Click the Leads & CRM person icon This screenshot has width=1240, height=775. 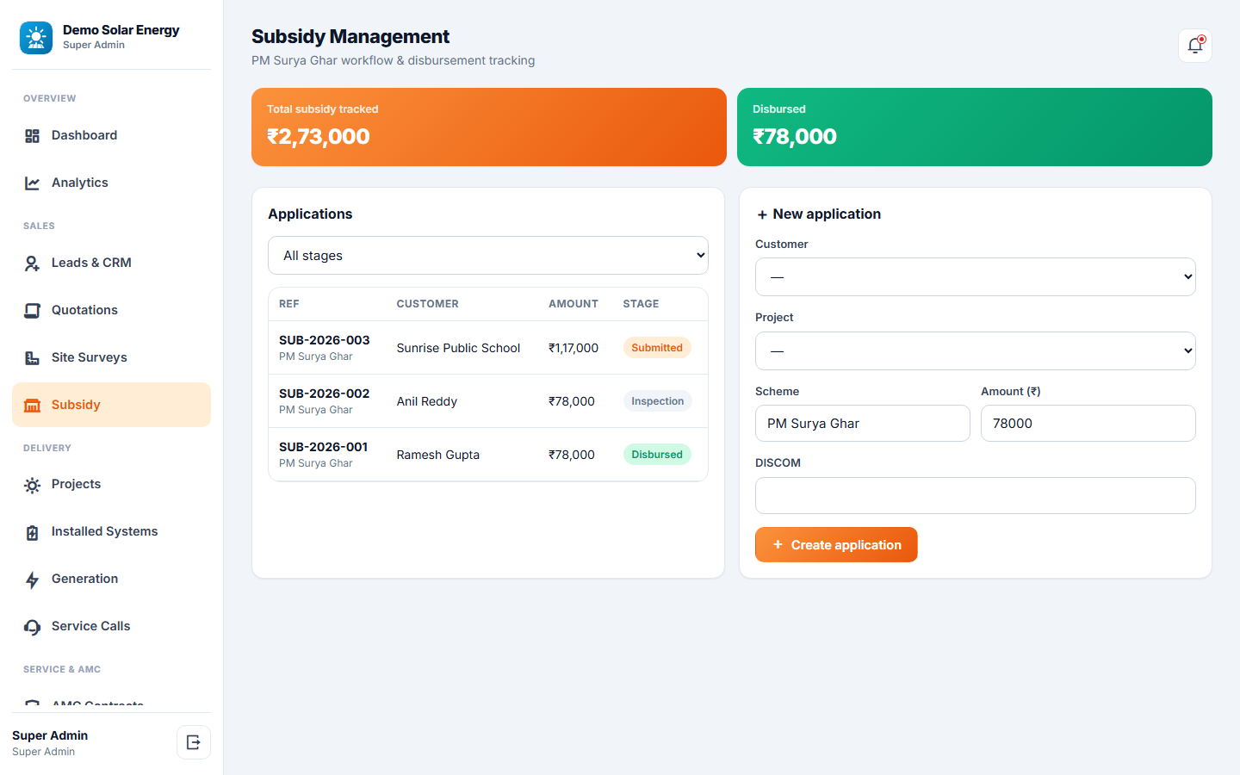point(32,263)
